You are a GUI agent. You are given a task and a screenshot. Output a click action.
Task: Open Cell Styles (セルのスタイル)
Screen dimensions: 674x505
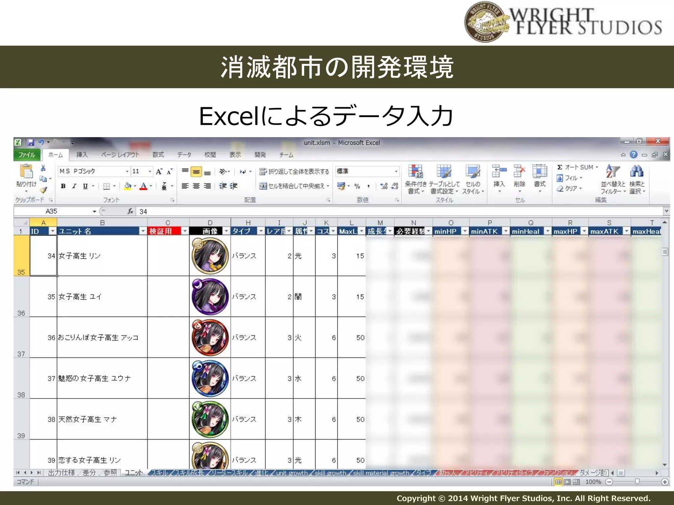473,180
